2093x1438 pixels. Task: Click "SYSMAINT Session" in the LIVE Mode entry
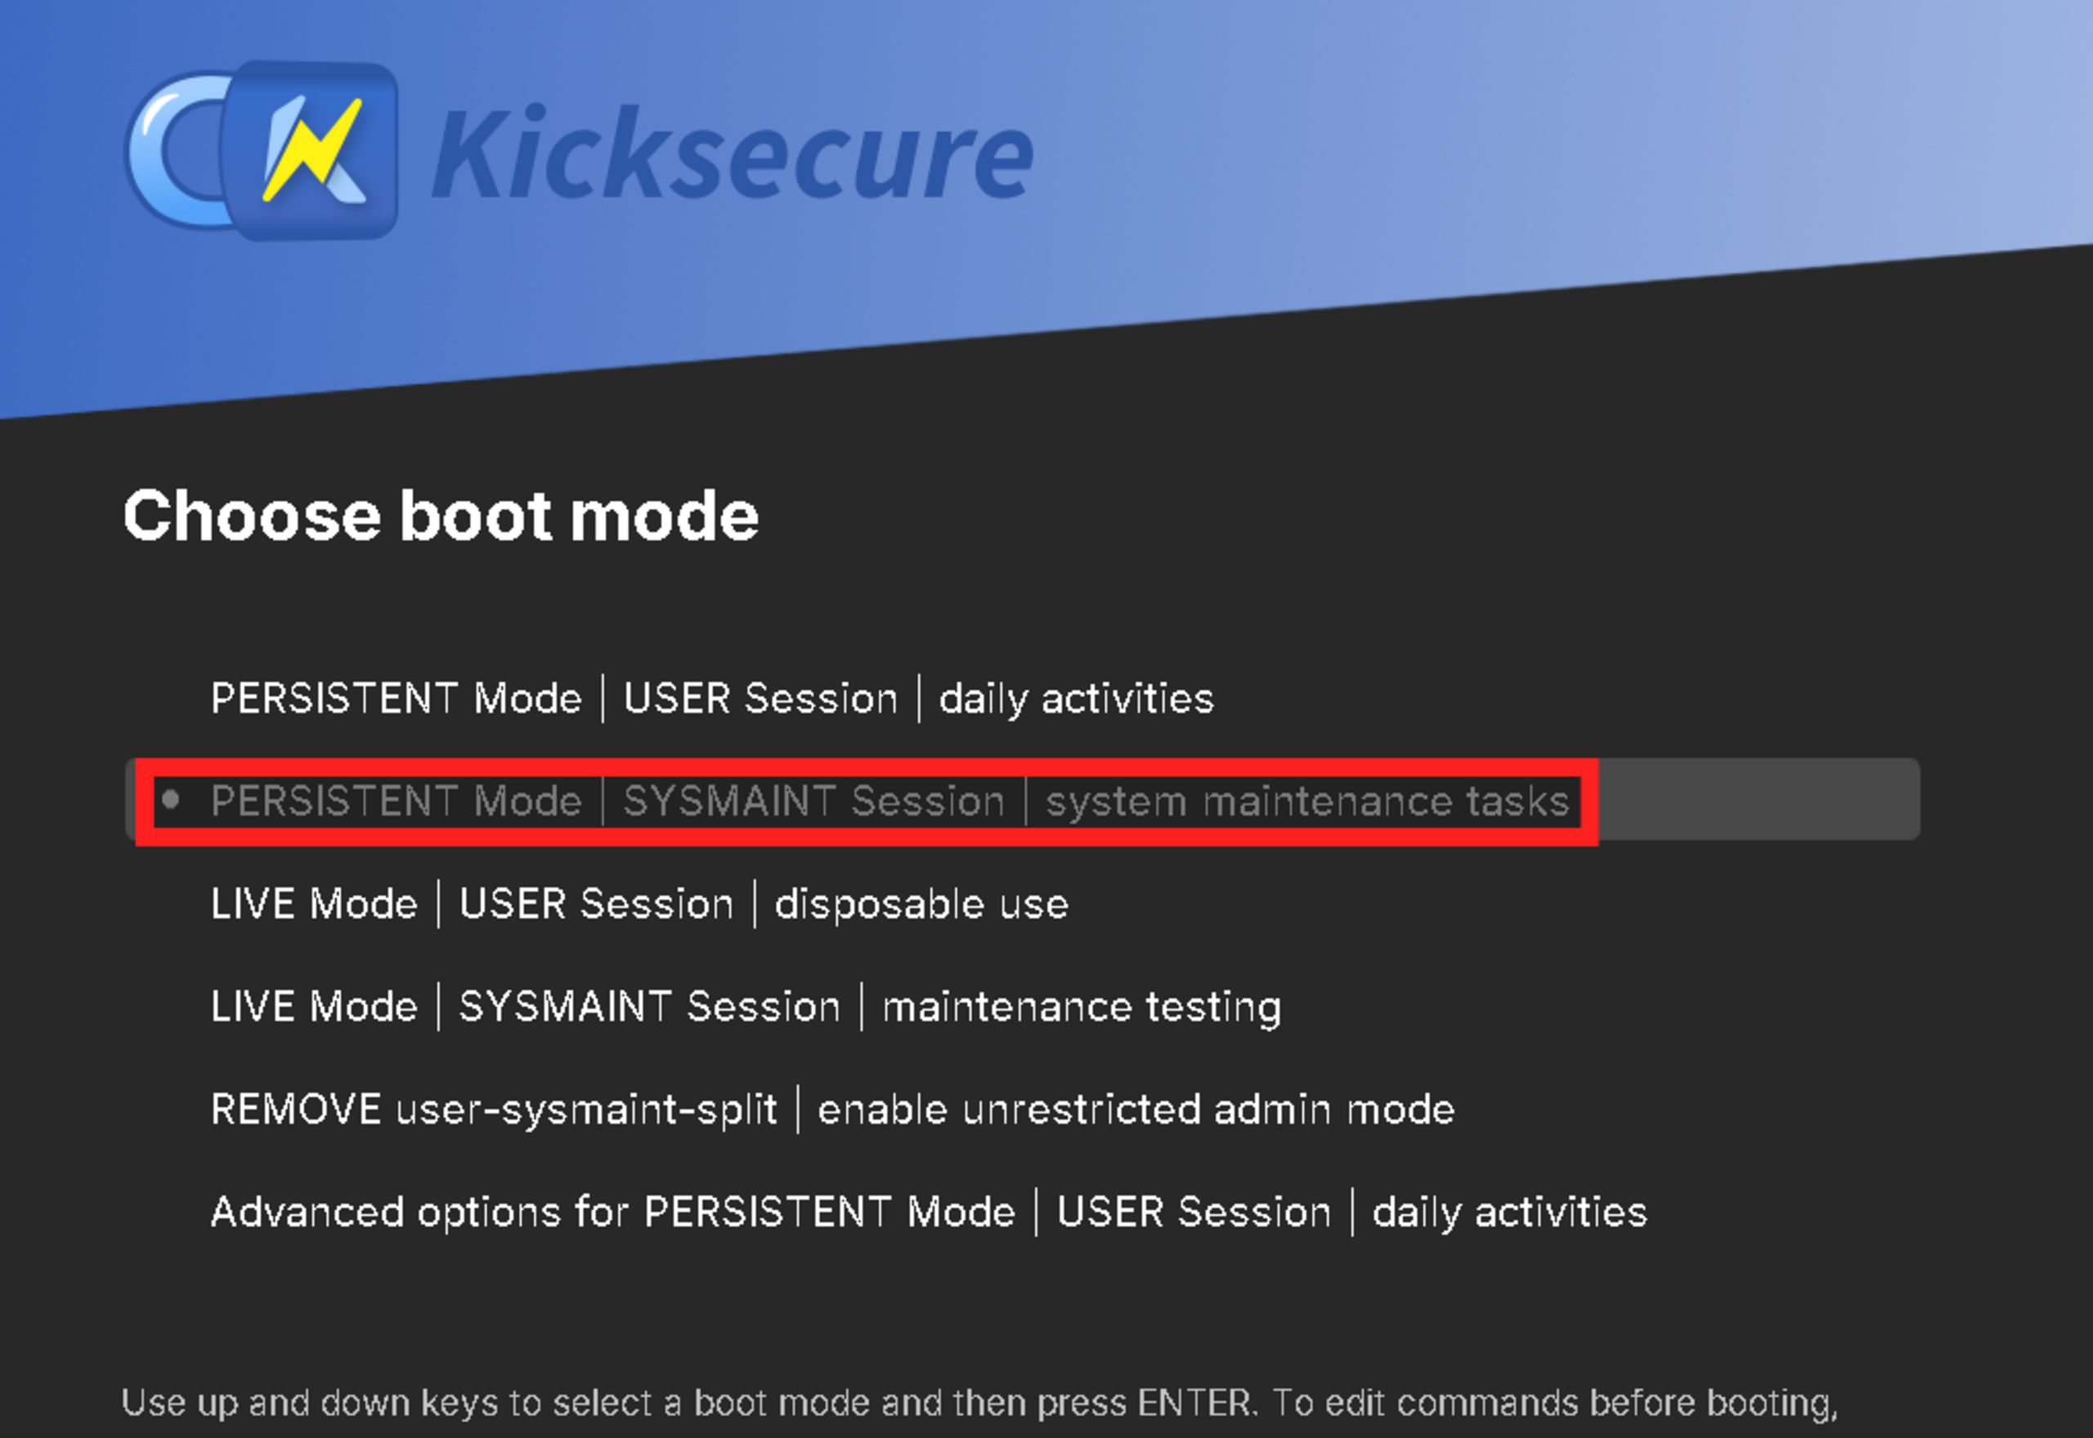648,1006
